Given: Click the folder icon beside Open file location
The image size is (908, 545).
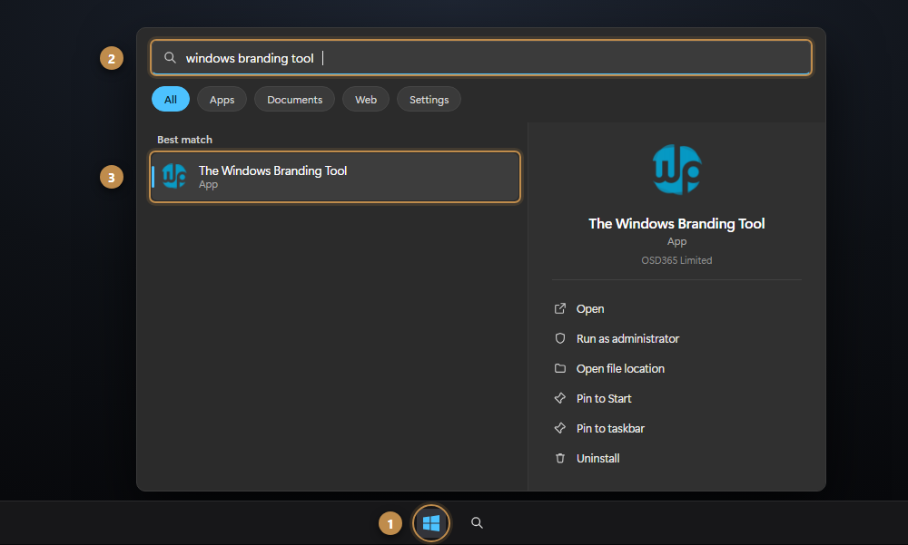Looking at the screenshot, I should tap(560, 368).
